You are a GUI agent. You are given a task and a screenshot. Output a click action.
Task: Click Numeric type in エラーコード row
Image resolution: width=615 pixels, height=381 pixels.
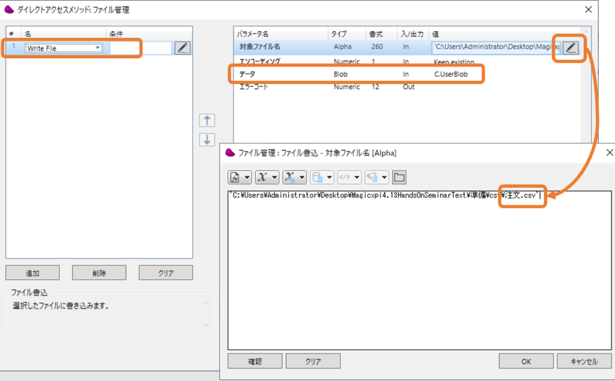[347, 86]
